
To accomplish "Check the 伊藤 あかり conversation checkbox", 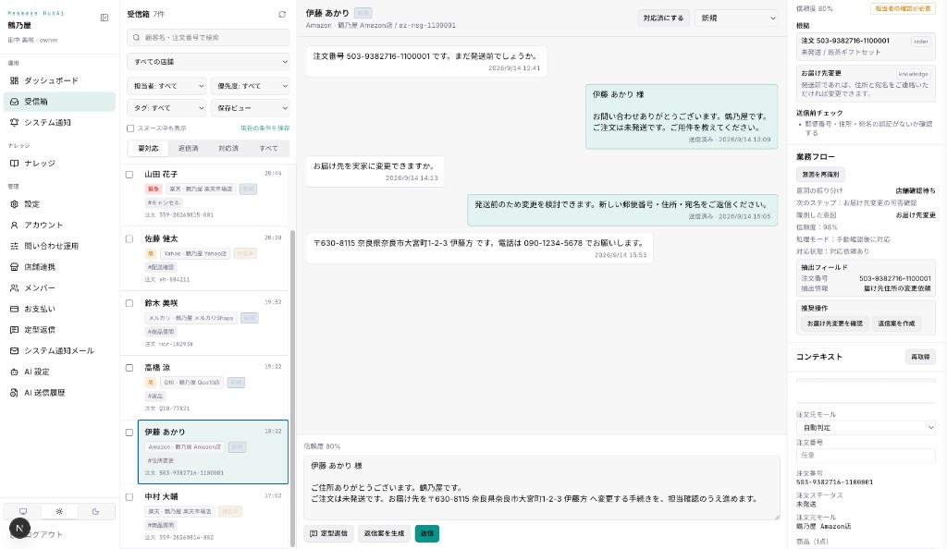I will [x=129, y=432].
